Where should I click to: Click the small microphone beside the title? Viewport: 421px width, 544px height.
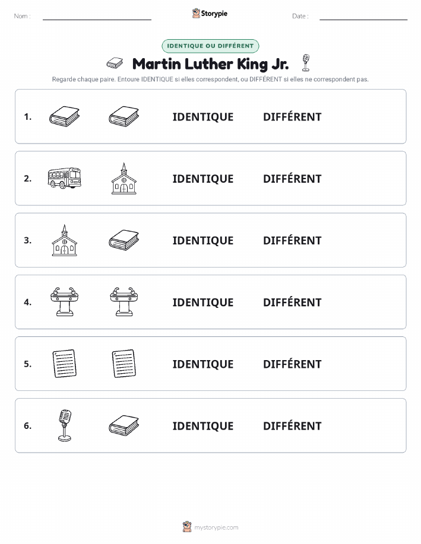(x=306, y=63)
